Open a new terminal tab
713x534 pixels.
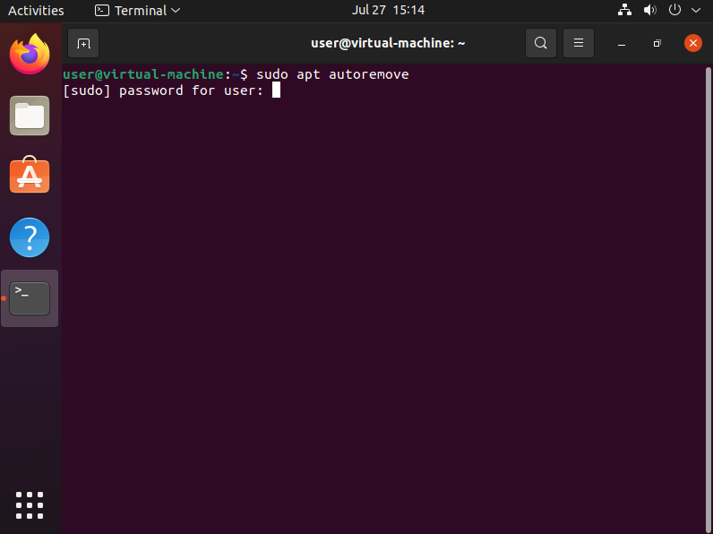pos(83,43)
